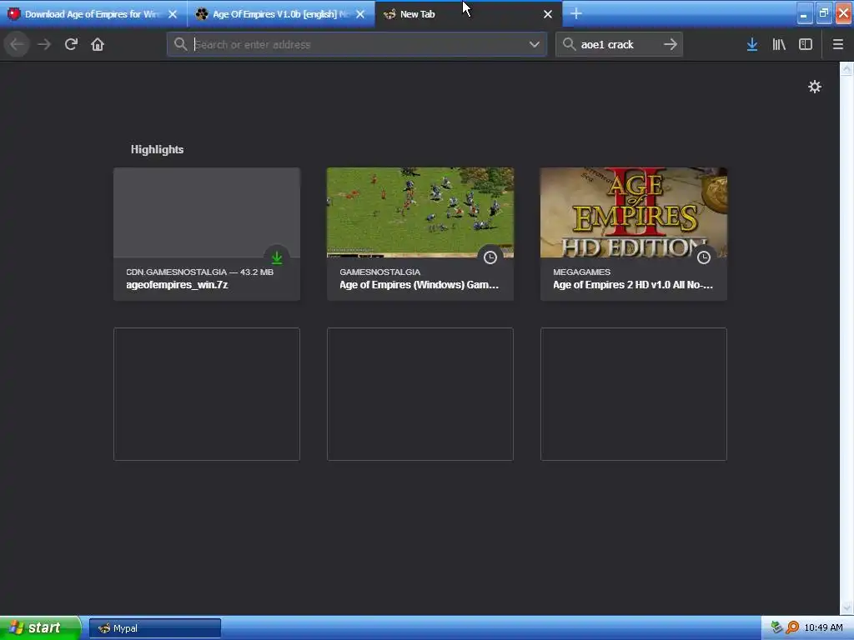
Task: Click the magnifier tray icon
Action: pos(792,628)
